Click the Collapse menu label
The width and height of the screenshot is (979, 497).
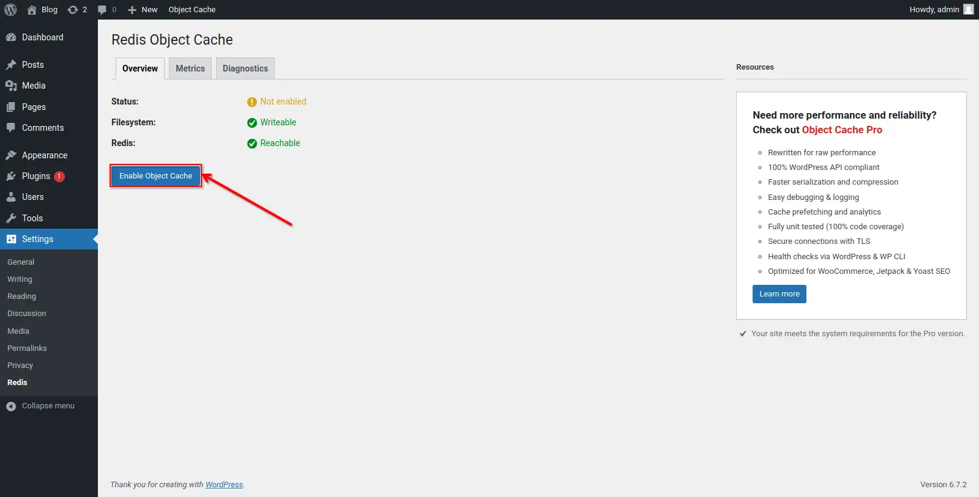(48, 406)
